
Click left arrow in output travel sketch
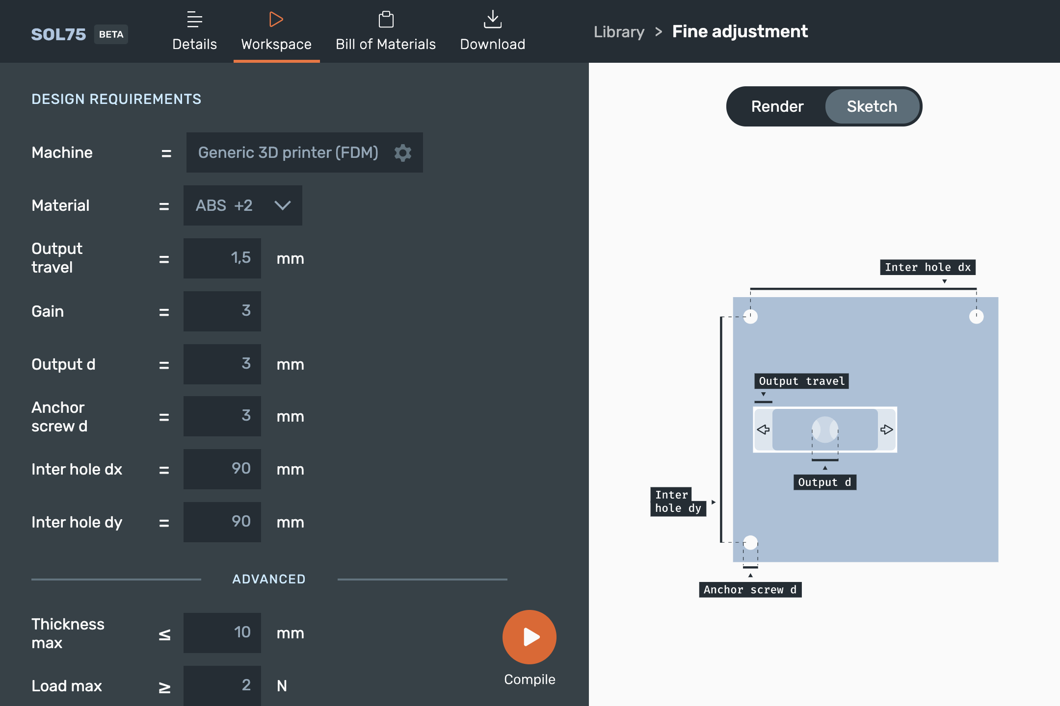(763, 429)
